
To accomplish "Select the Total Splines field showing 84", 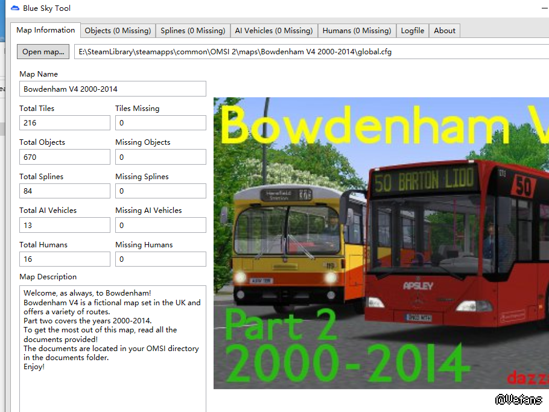I will point(65,191).
